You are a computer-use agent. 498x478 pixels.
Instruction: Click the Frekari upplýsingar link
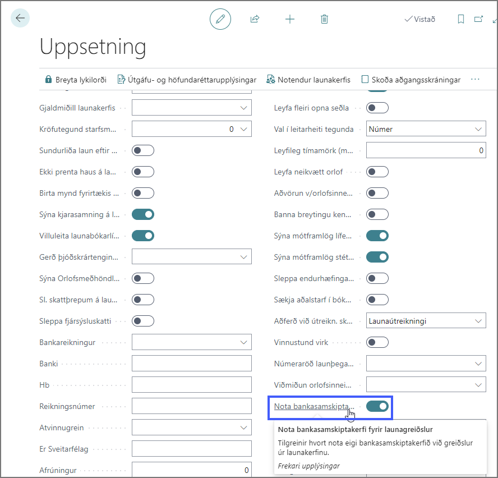[308, 466]
